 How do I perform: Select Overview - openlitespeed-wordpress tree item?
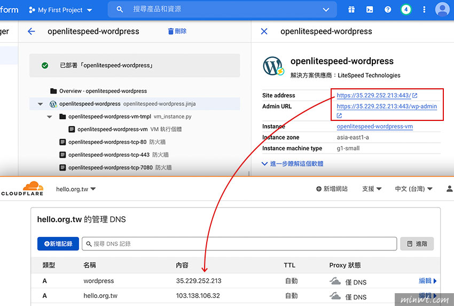click(x=103, y=91)
